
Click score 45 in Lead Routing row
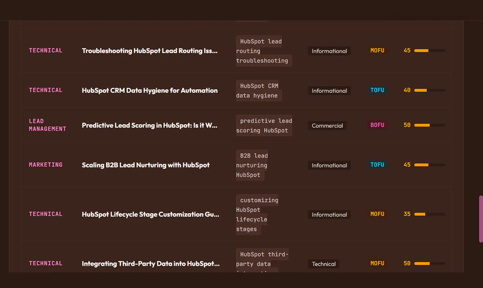(x=407, y=51)
